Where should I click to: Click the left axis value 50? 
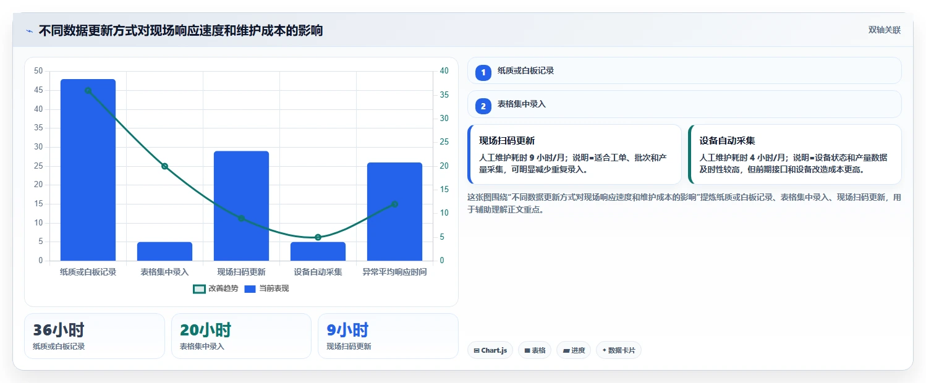point(38,71)
